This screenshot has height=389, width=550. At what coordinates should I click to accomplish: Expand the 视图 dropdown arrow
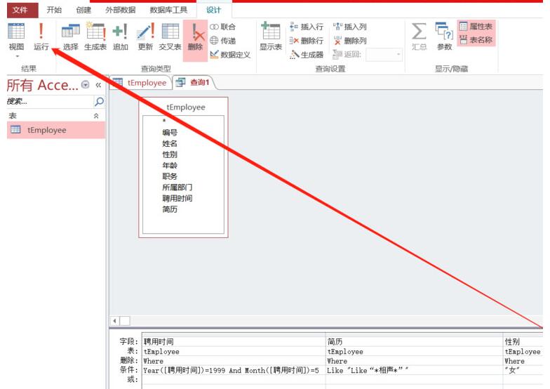(17, 56)
